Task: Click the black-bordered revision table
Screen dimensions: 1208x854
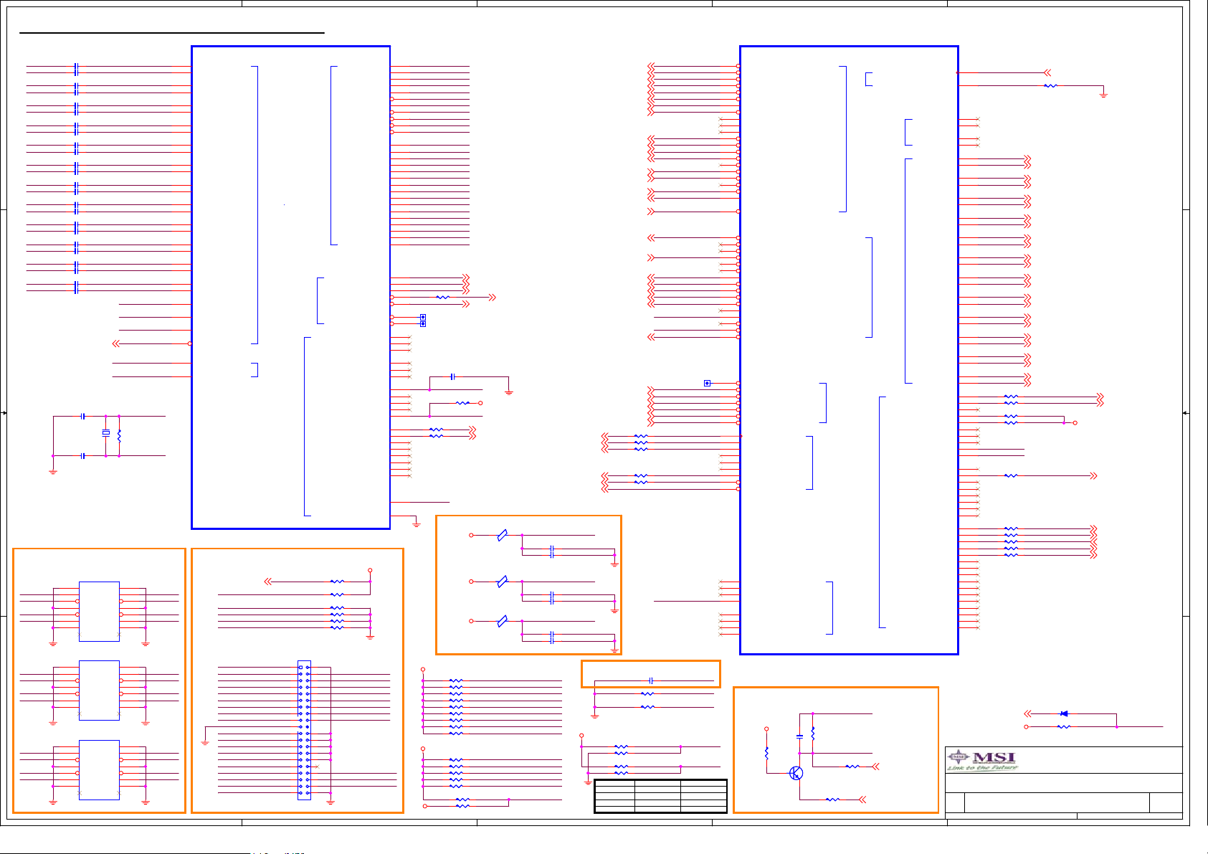Action: [660, 796]
